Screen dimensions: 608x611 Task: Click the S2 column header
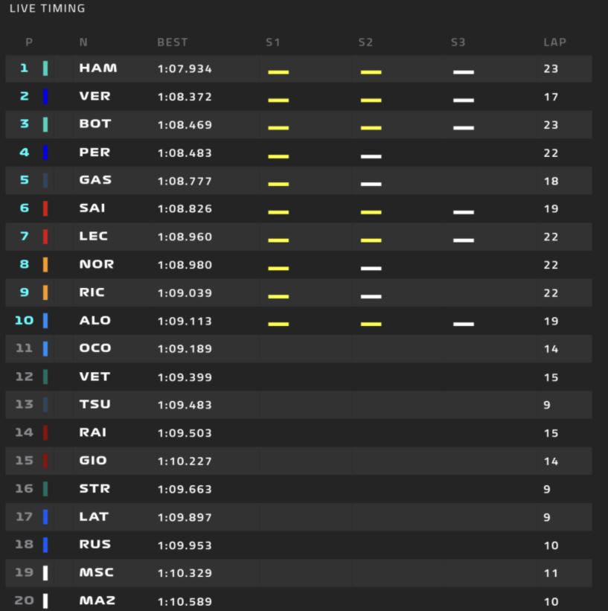click(365, 42)
